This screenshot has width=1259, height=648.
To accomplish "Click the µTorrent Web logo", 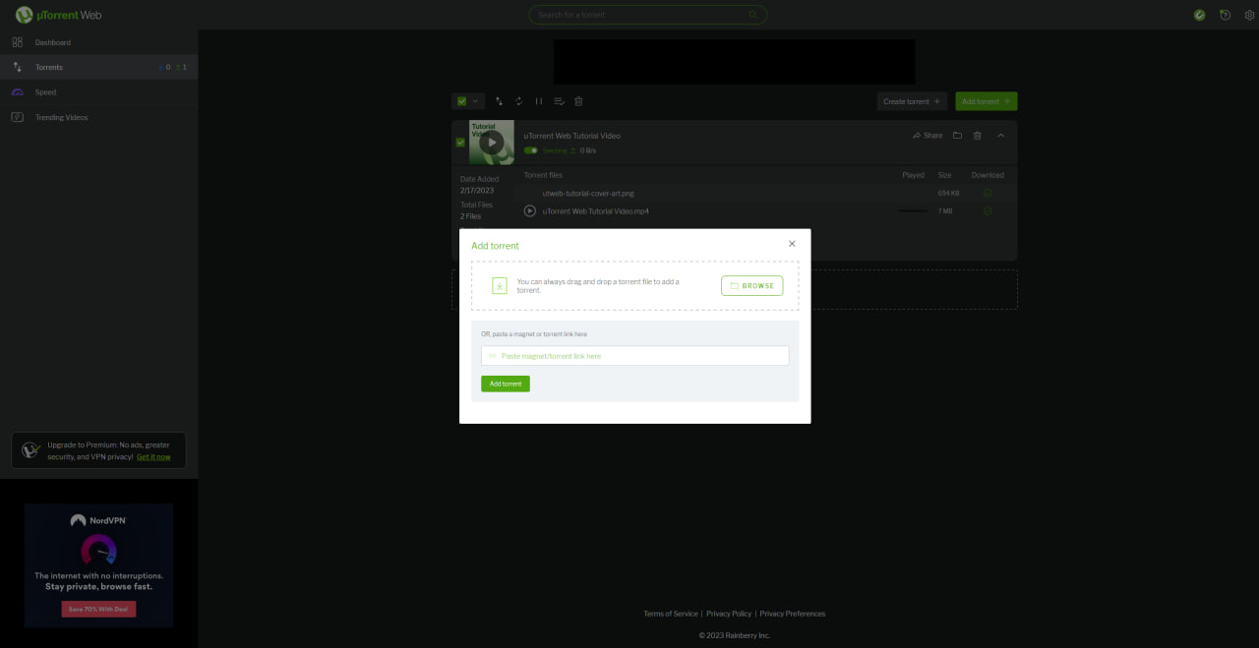I will 58,15.
